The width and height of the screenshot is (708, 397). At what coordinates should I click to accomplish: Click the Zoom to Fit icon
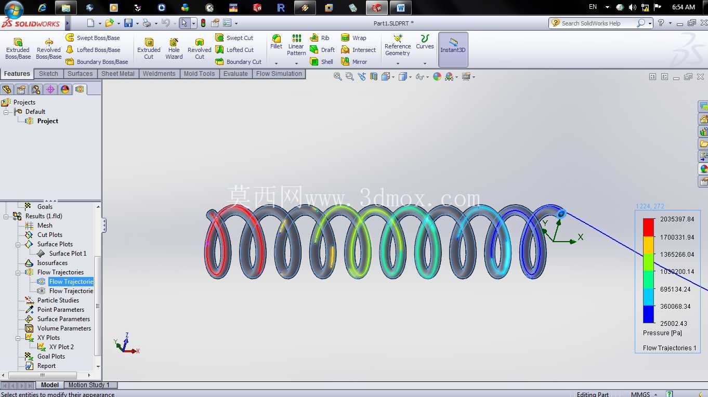(338, 76)
